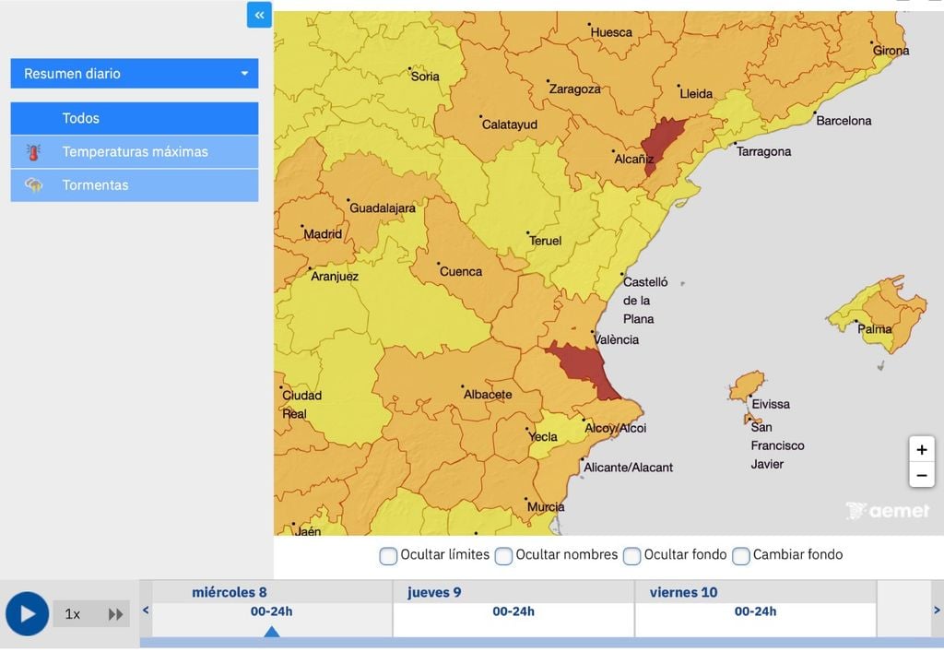Enable the Cambiar fondo checkbox
This screenshot has height=664, width=944.
[741, 555]
